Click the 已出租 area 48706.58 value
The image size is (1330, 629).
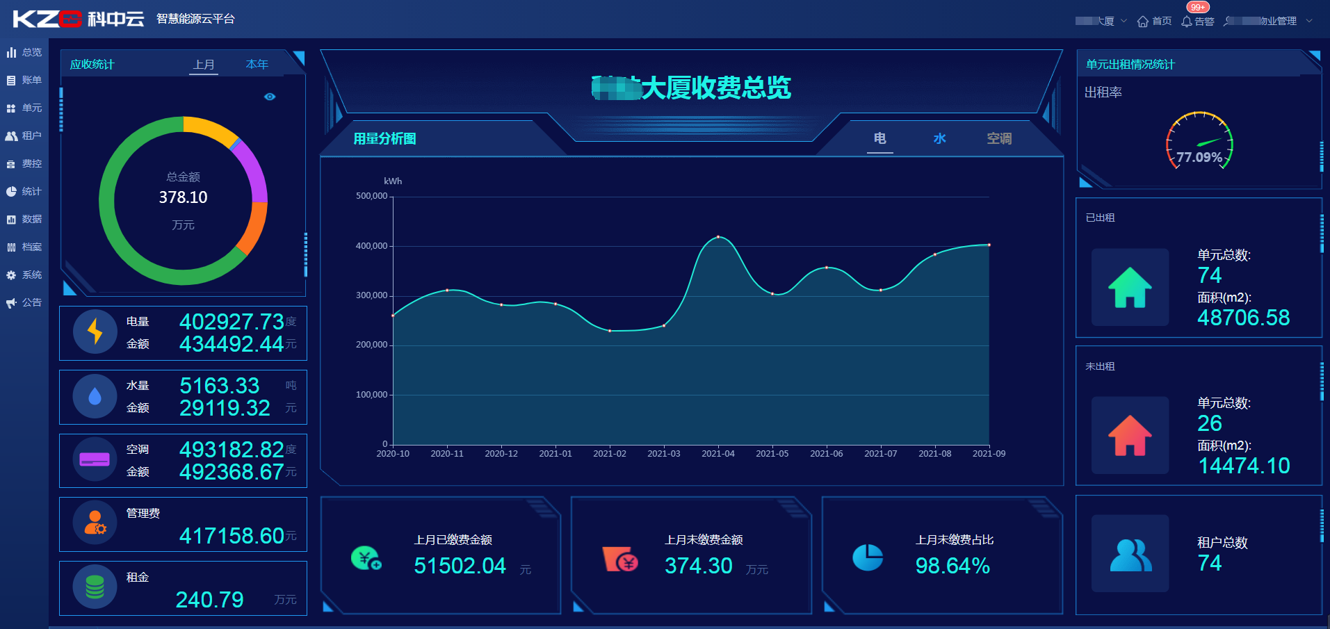(1244, 318)
